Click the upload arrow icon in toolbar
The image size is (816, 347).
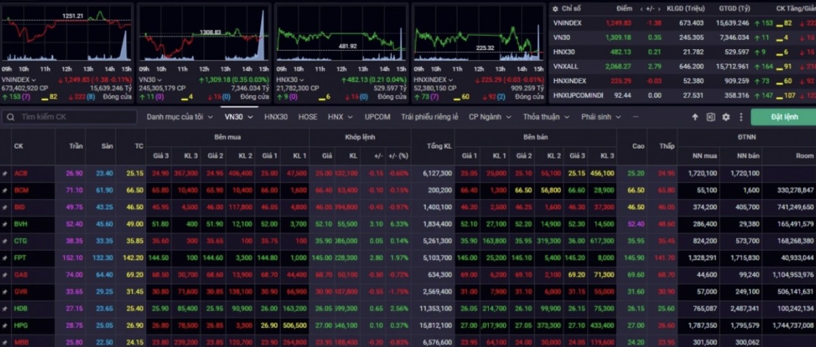pyautogui.click(x=695, y=117)
